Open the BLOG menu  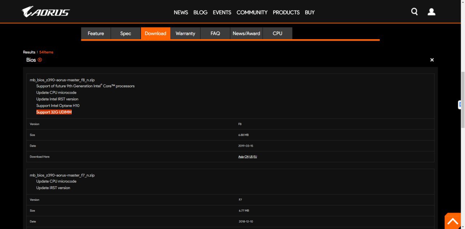(x=201, y=12)
